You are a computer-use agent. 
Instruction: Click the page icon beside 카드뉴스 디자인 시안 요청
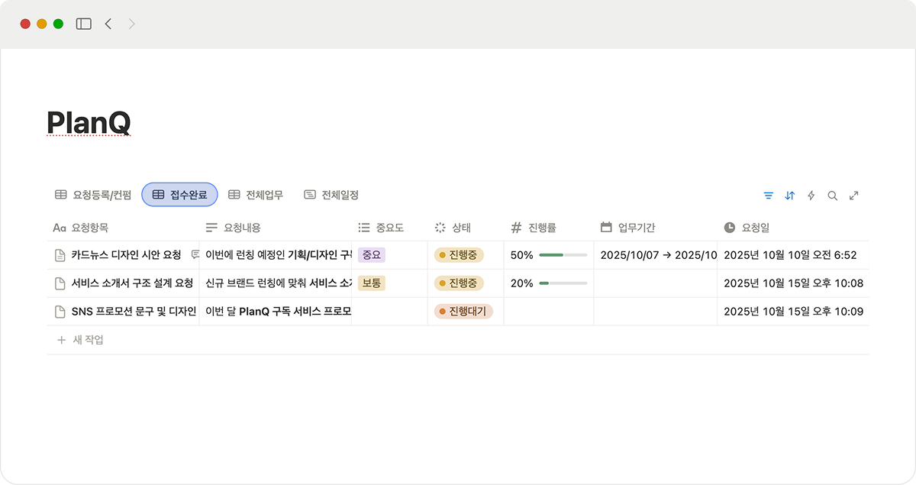[x=60, y=254]
